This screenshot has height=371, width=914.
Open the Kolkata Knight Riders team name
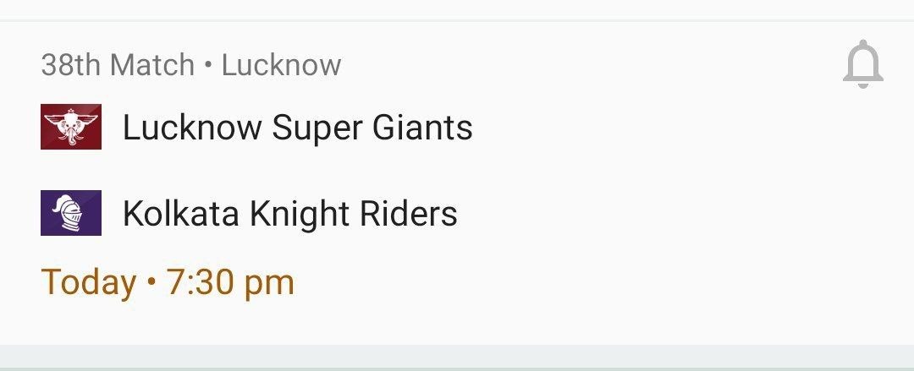pos(289,214)
